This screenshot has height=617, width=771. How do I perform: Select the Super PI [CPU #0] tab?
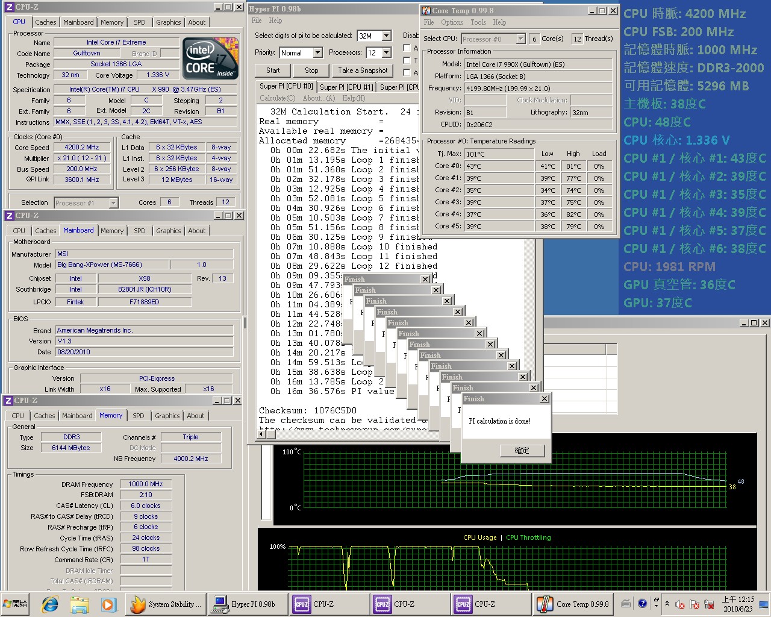coord(286,87)
